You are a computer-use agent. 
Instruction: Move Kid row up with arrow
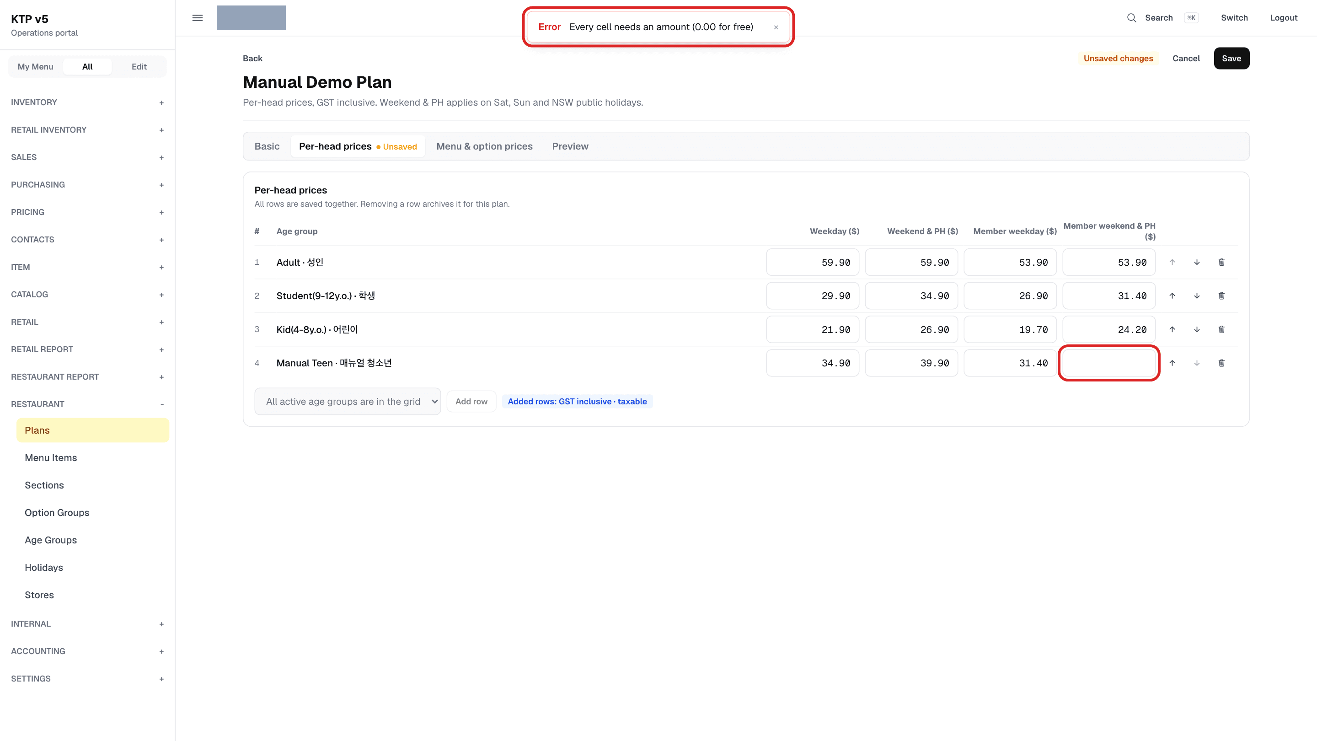(x=1172, y=329)
